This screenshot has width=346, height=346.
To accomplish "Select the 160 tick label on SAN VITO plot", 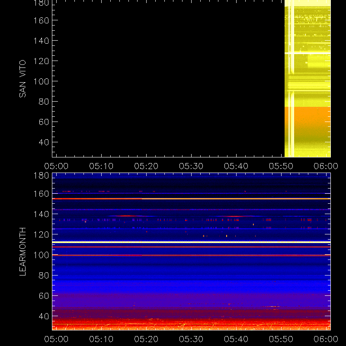I will click(41, 20).
